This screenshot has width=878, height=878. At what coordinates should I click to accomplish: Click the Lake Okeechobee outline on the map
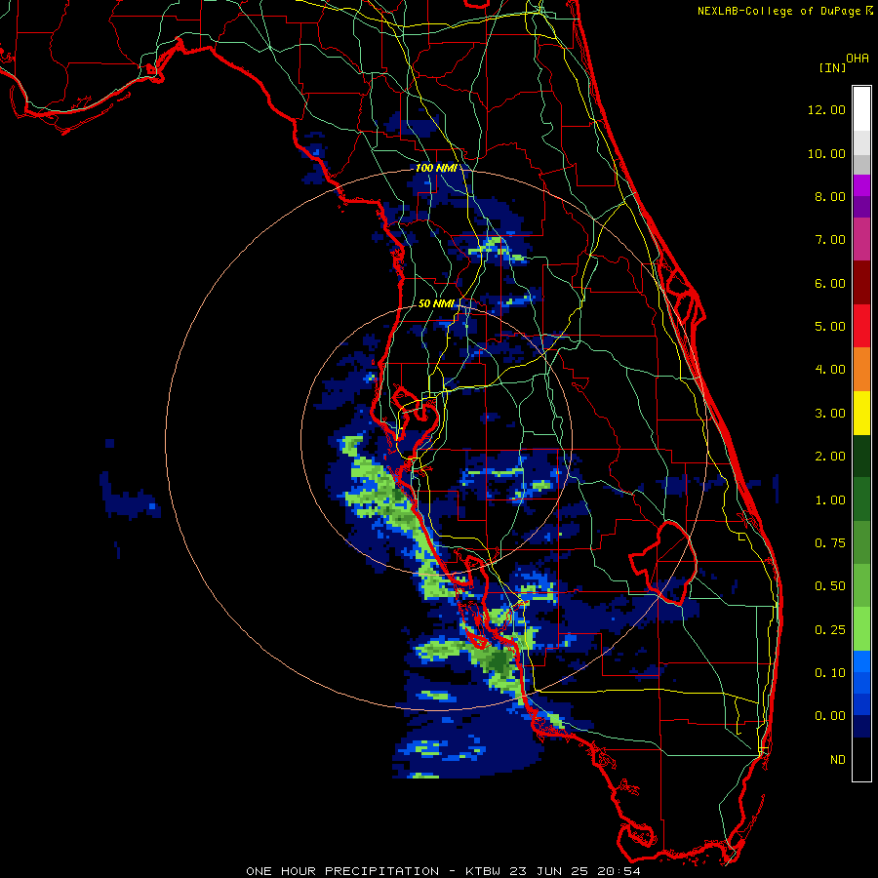coord(663,562)
